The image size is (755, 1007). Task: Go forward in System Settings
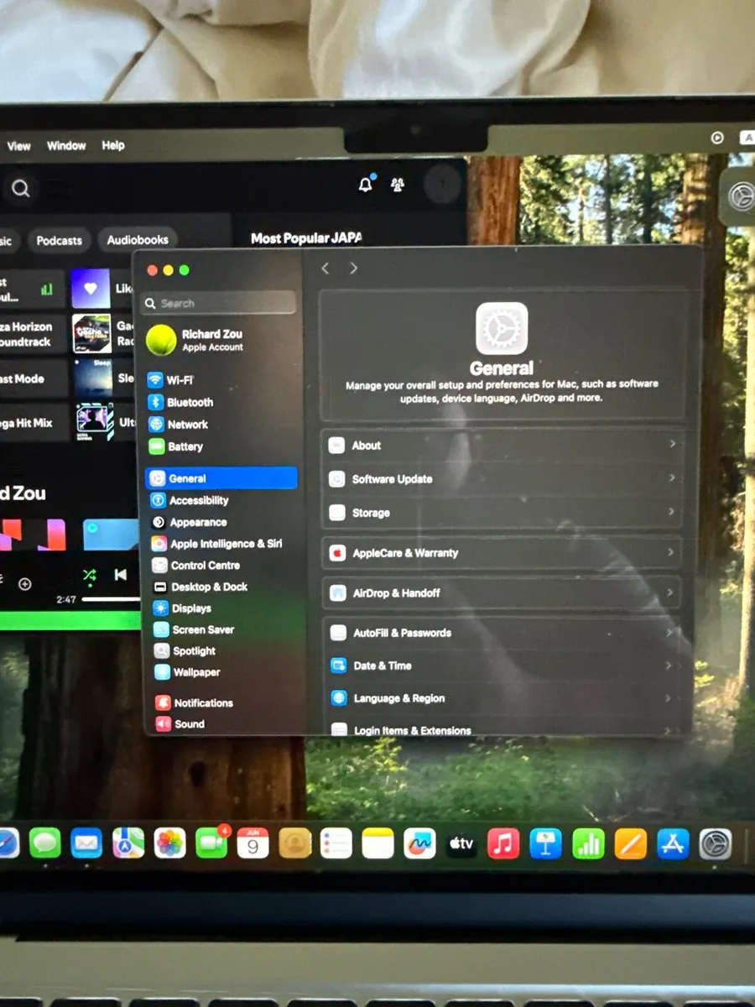coord(353,269)
